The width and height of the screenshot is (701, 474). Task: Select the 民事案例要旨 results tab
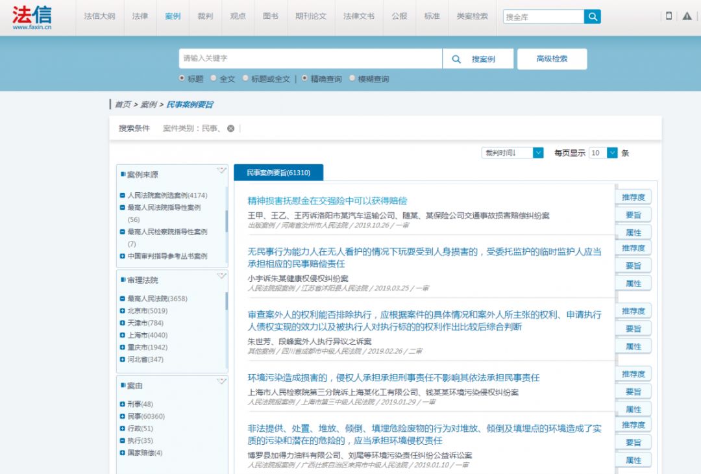click(278, 173)
